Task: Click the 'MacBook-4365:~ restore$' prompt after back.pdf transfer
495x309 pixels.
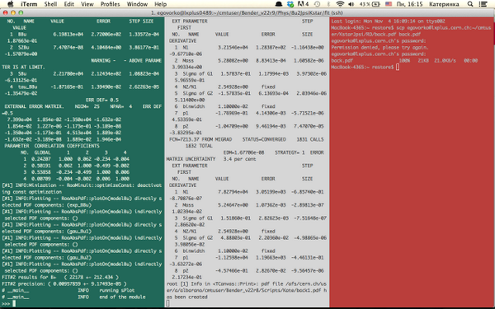Action: coord(362,68)
